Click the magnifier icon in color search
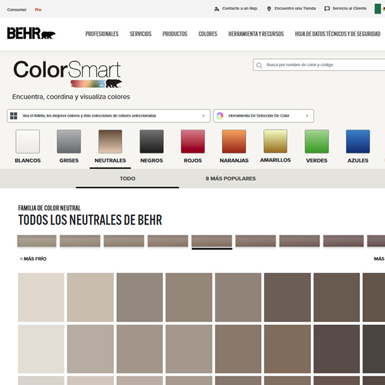 (259, 65)
